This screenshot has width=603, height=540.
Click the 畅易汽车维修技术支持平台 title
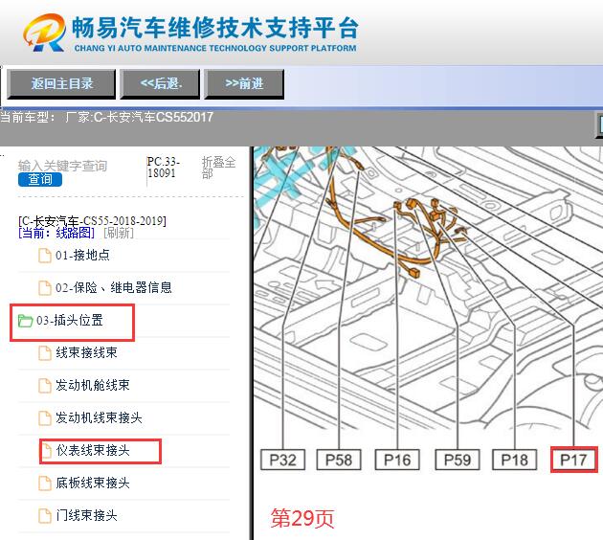point(215,28)
